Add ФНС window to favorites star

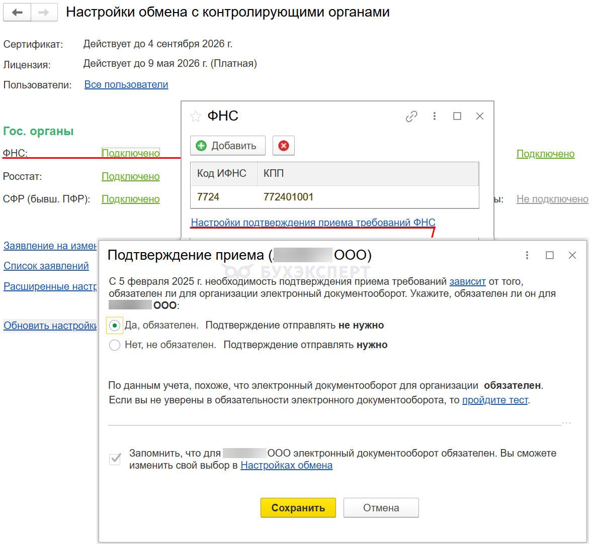(196, 117)
